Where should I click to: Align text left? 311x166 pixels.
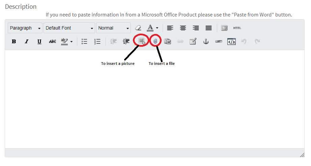pyautogui.click(x=170, y=28)
